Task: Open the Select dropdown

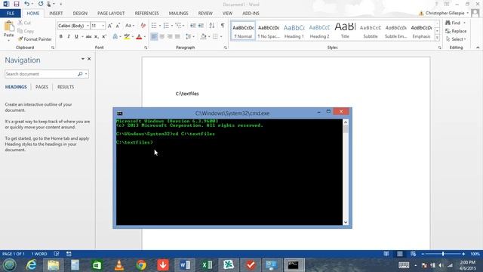Action: (456, 39)
